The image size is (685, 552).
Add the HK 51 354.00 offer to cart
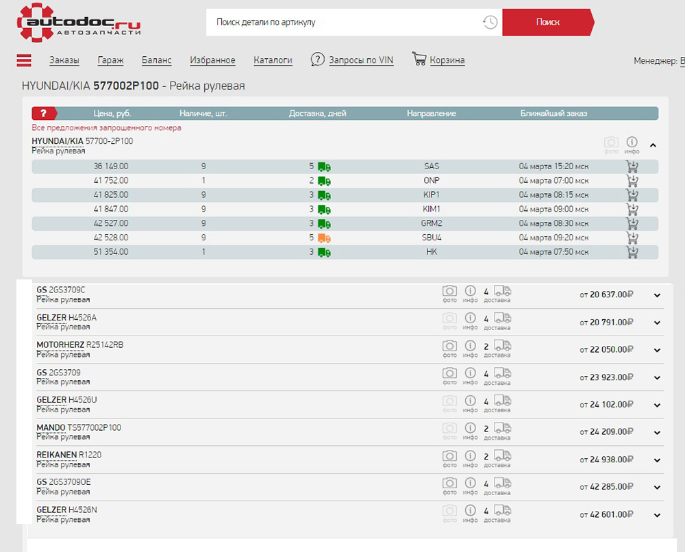(x=632, y=252)
